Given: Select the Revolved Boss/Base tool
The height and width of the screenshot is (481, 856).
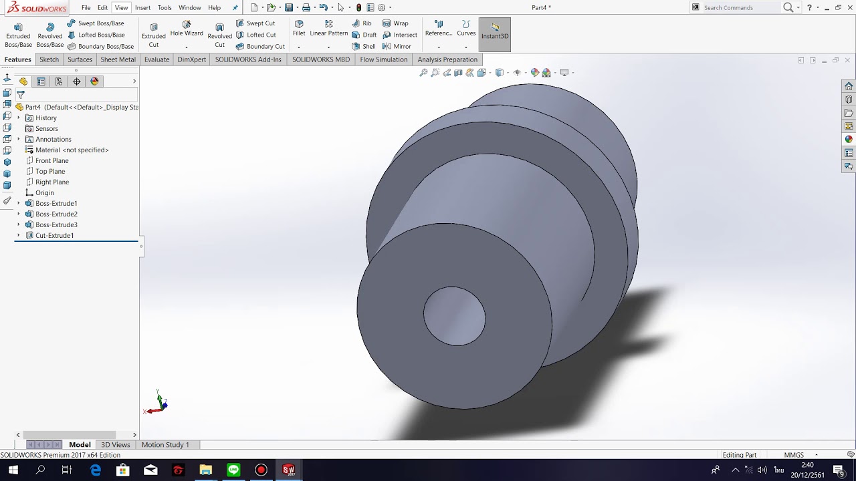Looking at the screenshot, I should click(50, 35).
